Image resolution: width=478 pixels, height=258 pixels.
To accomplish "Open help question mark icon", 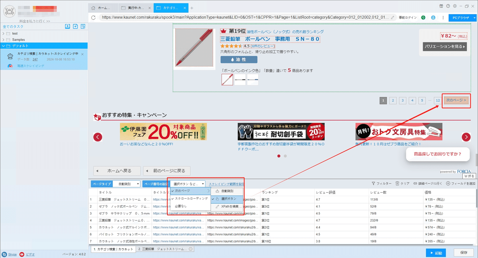I will [448, 6].
